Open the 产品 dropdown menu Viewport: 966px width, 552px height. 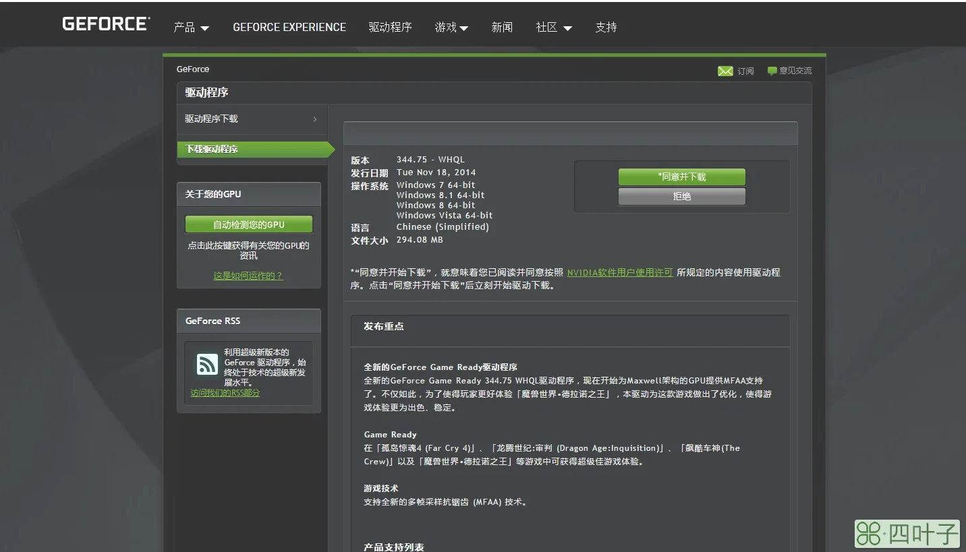coord(192,28)
